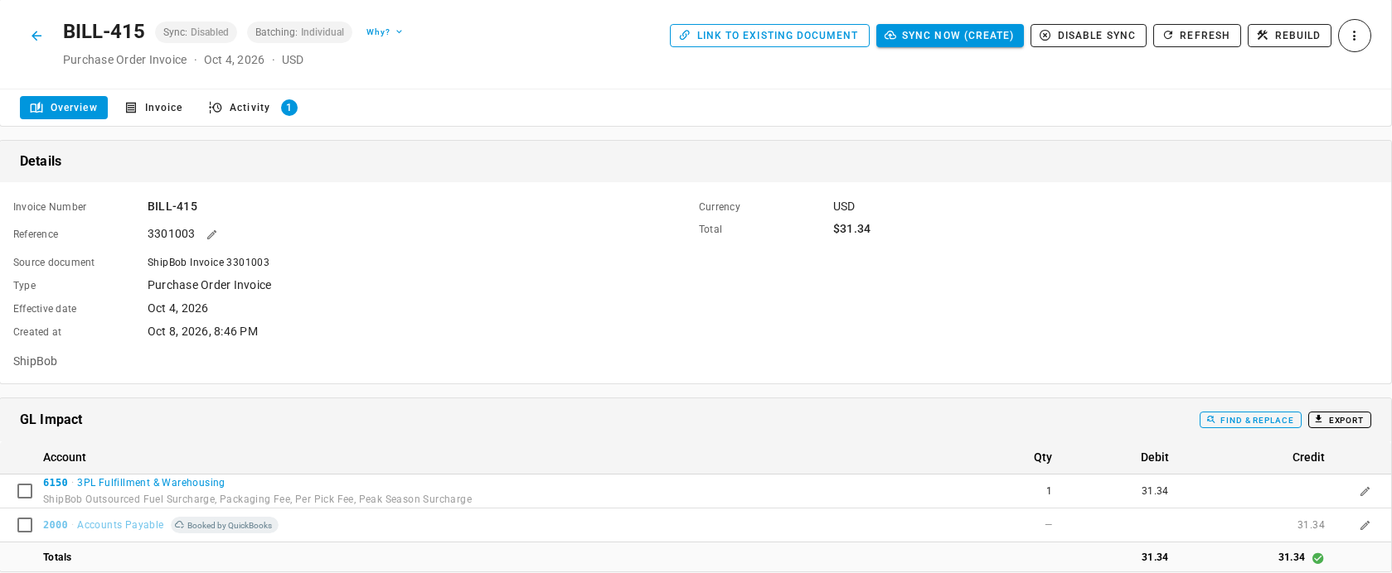Click the Created at Oct 8, 2026, 8:46 PM

(202, 331)
